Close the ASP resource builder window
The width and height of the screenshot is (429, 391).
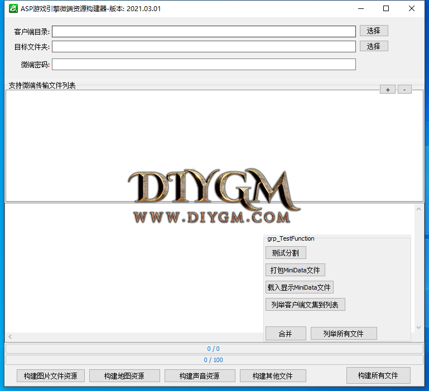[x=412, y=8]
